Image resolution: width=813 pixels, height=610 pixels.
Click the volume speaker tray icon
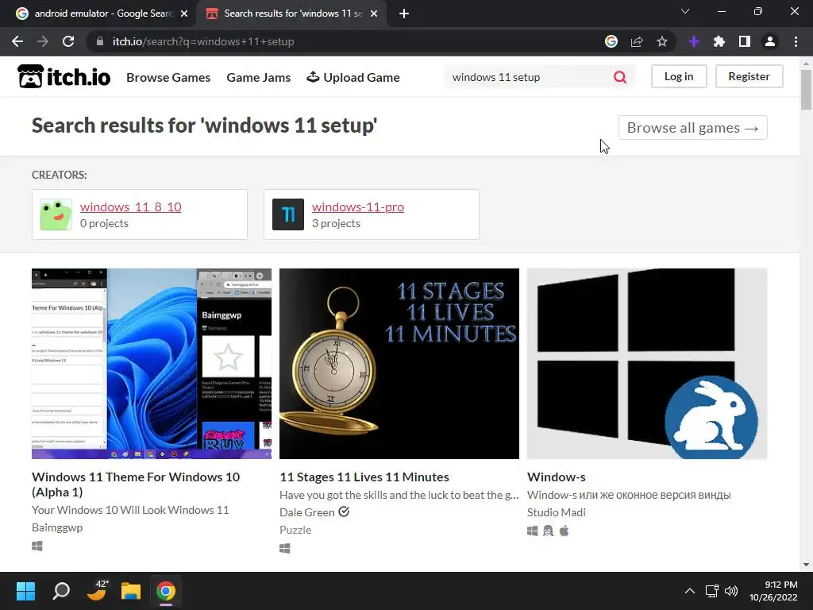coord(731,591)
